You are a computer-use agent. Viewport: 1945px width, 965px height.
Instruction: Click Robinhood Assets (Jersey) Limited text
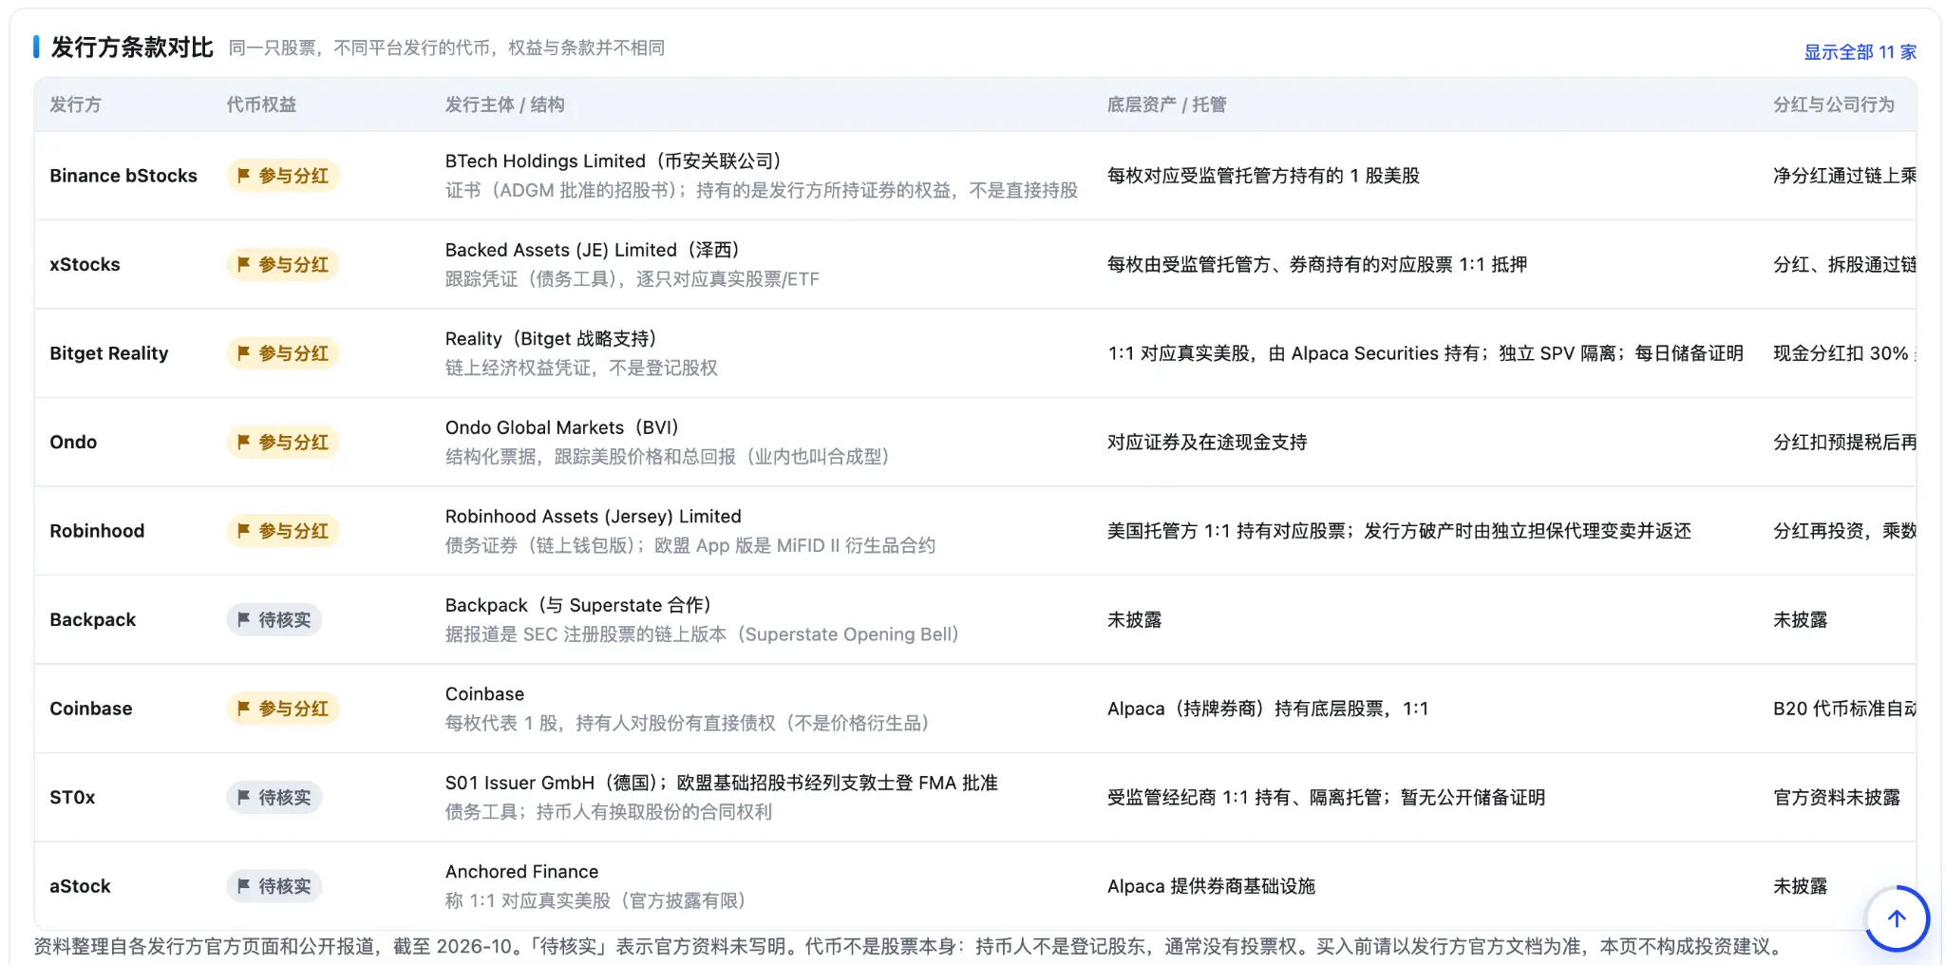pyautogui.click(x=593, y=517)
